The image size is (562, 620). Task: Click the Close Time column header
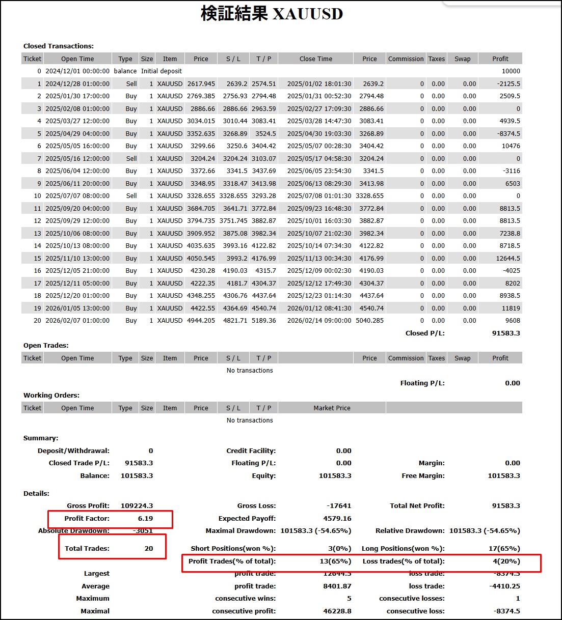tap(315, 59)
